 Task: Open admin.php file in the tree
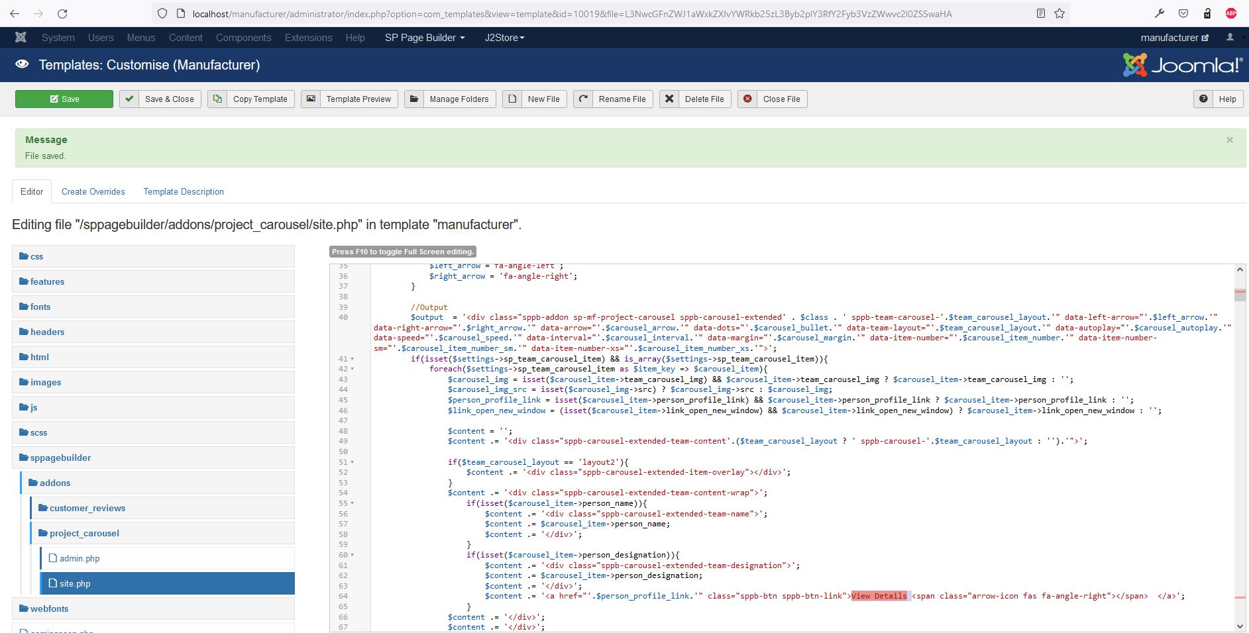[80, 558]
